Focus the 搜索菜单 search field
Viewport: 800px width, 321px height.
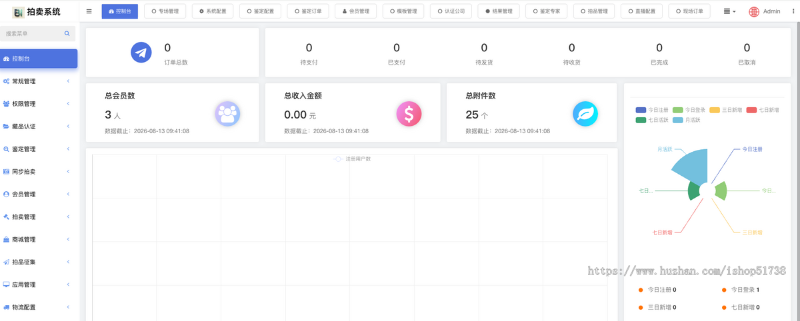pyautogui.click(x=38, y=33)
